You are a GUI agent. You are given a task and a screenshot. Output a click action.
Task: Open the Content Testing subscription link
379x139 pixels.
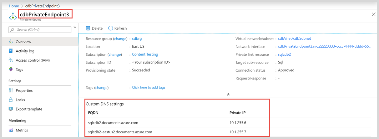145,54
